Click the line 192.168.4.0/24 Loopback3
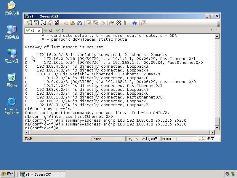Screen dimensions: 237x178 87,66
